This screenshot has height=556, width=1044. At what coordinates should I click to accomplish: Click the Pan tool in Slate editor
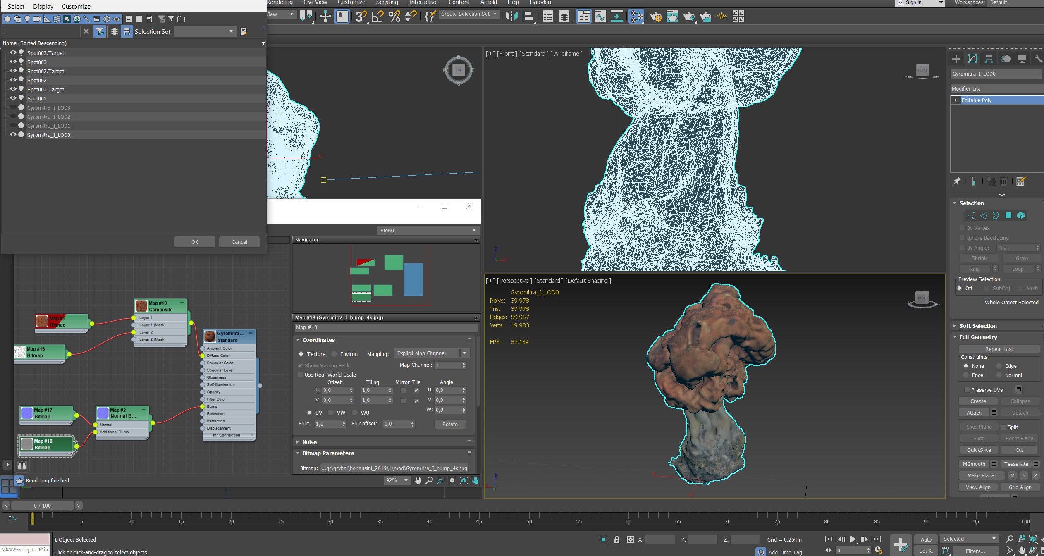click(x=418, y=480)
